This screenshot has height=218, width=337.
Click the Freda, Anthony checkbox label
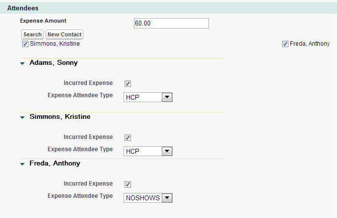pos(310,44)
